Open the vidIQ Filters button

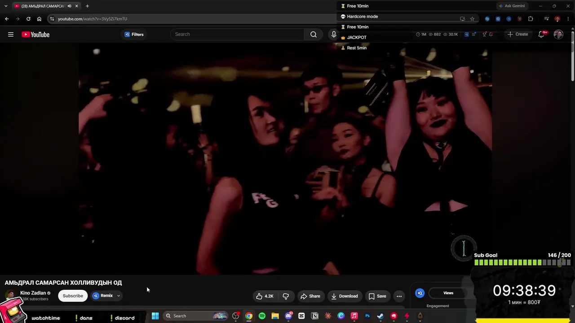134,35
